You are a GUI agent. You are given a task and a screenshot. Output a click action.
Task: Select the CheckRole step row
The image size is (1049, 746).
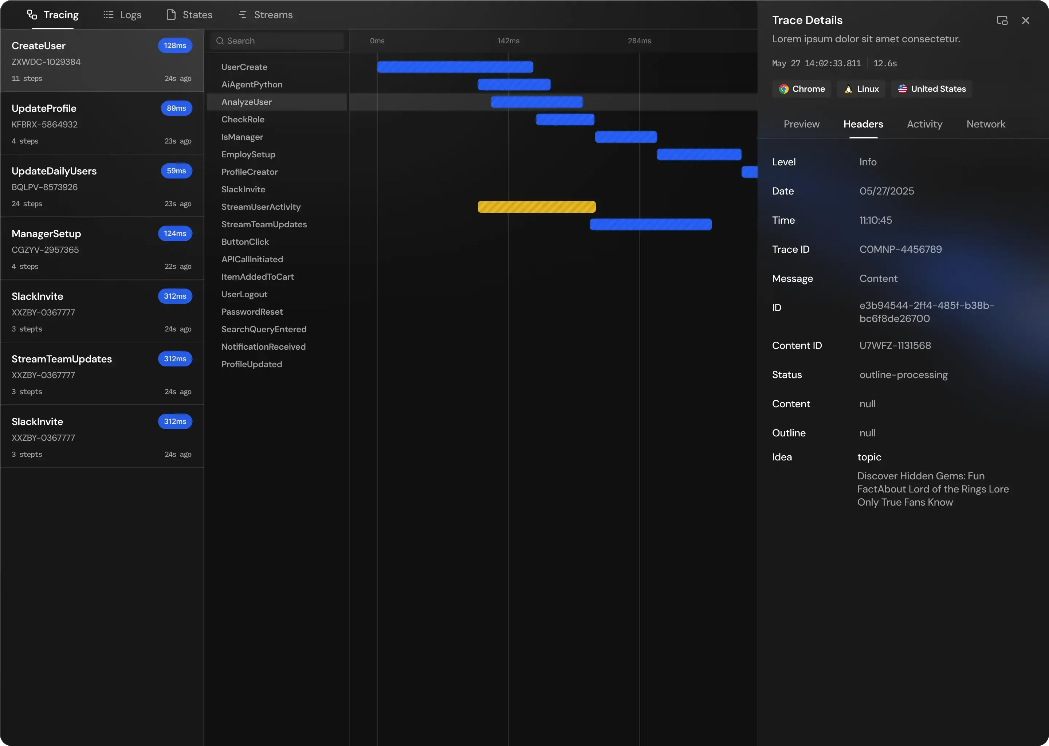(243, 119)
